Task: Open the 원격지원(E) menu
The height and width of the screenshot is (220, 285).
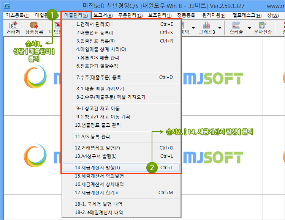Action: pos(214,15)
